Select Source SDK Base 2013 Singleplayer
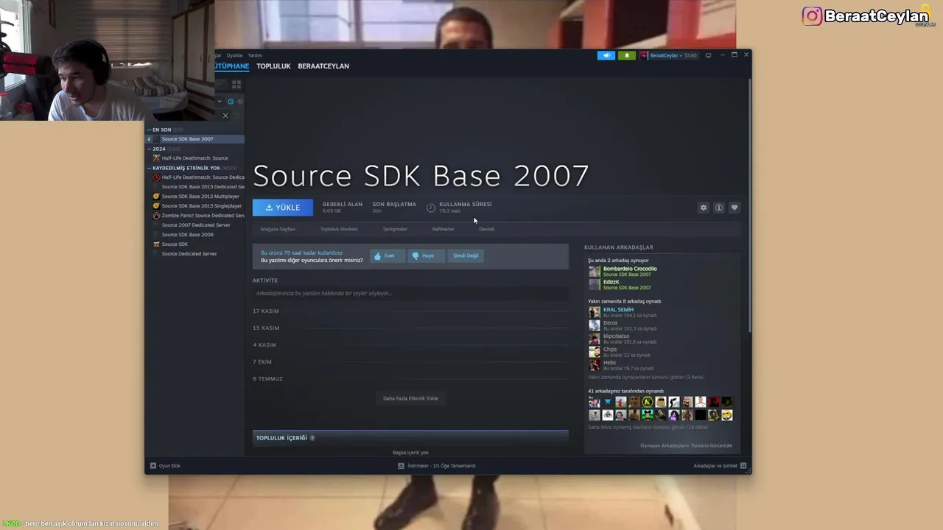 (195, 206)
